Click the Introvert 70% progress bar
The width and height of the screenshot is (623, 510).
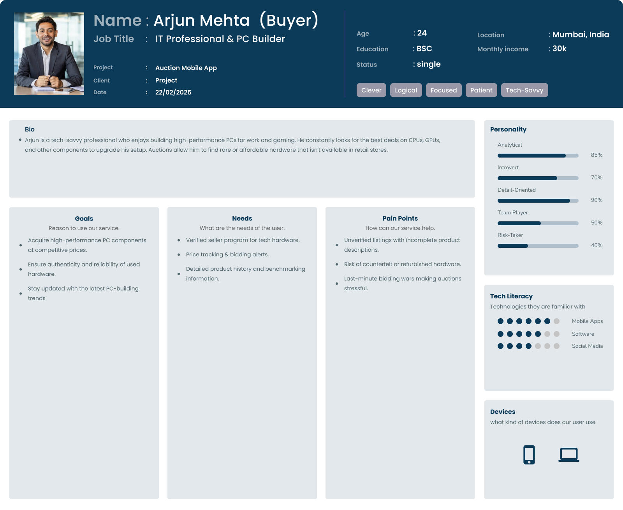pos(538,178)
